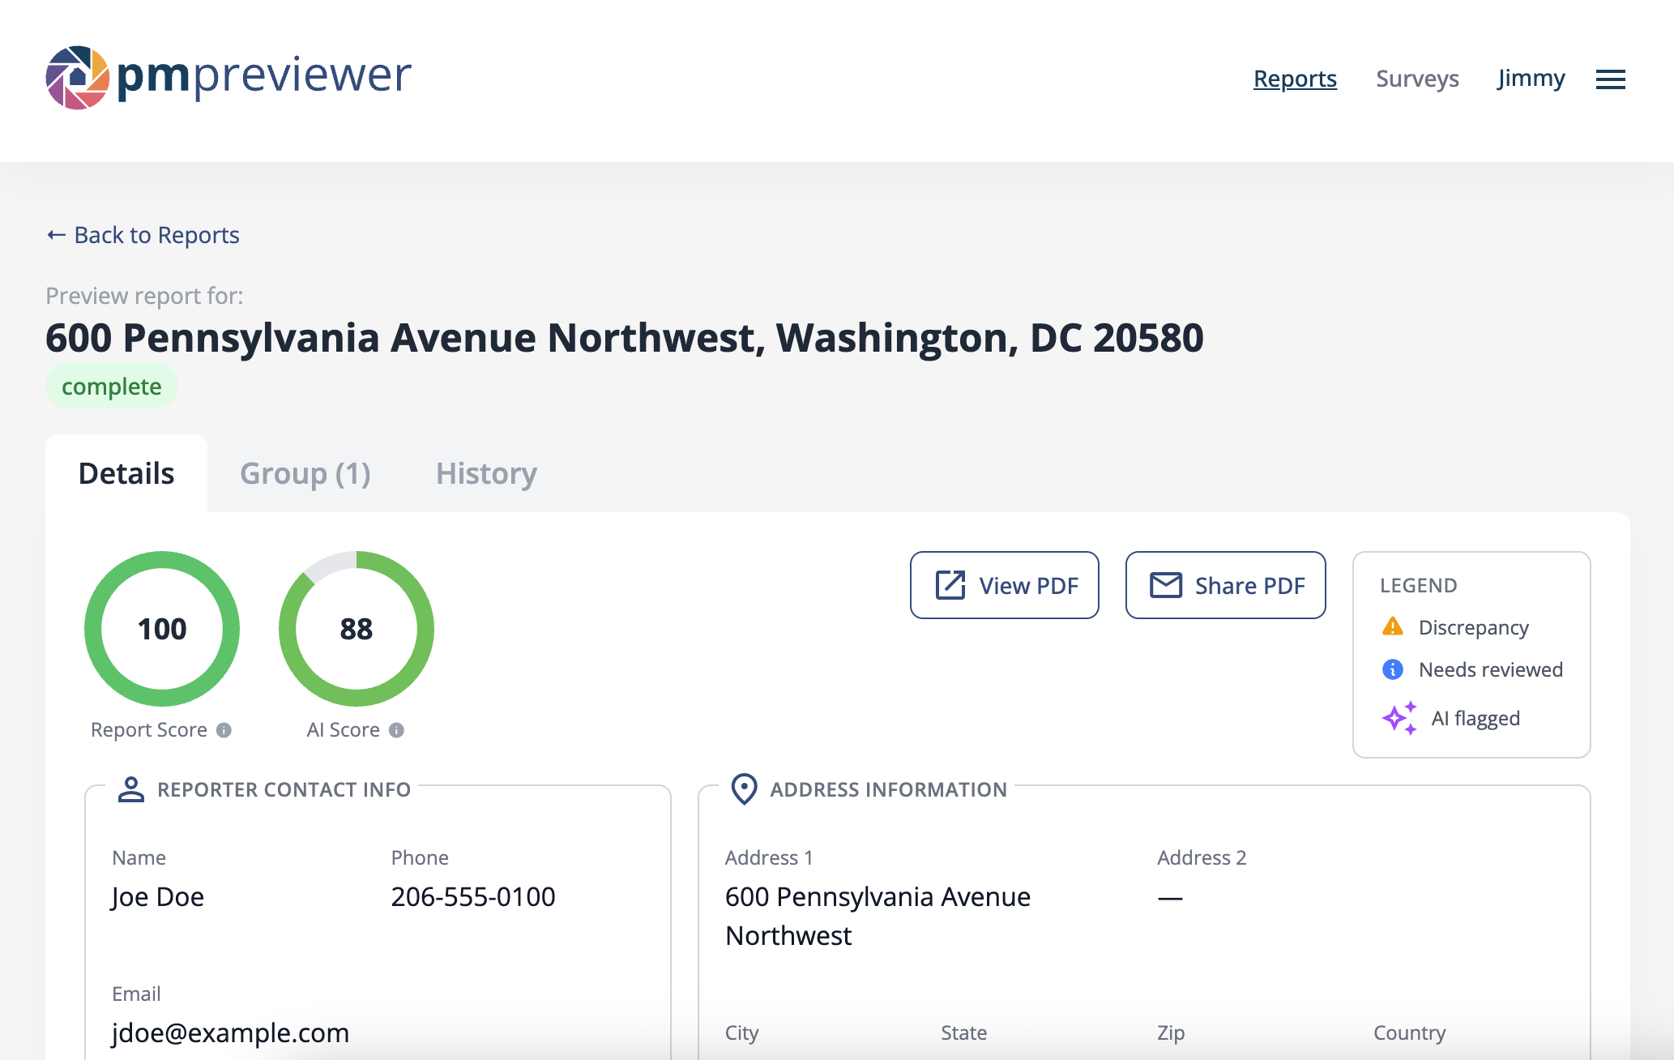Image resolution: width=1674 pixels, height=1060 pixels.
Task: Click the Name field label
Action: point(139,857)
